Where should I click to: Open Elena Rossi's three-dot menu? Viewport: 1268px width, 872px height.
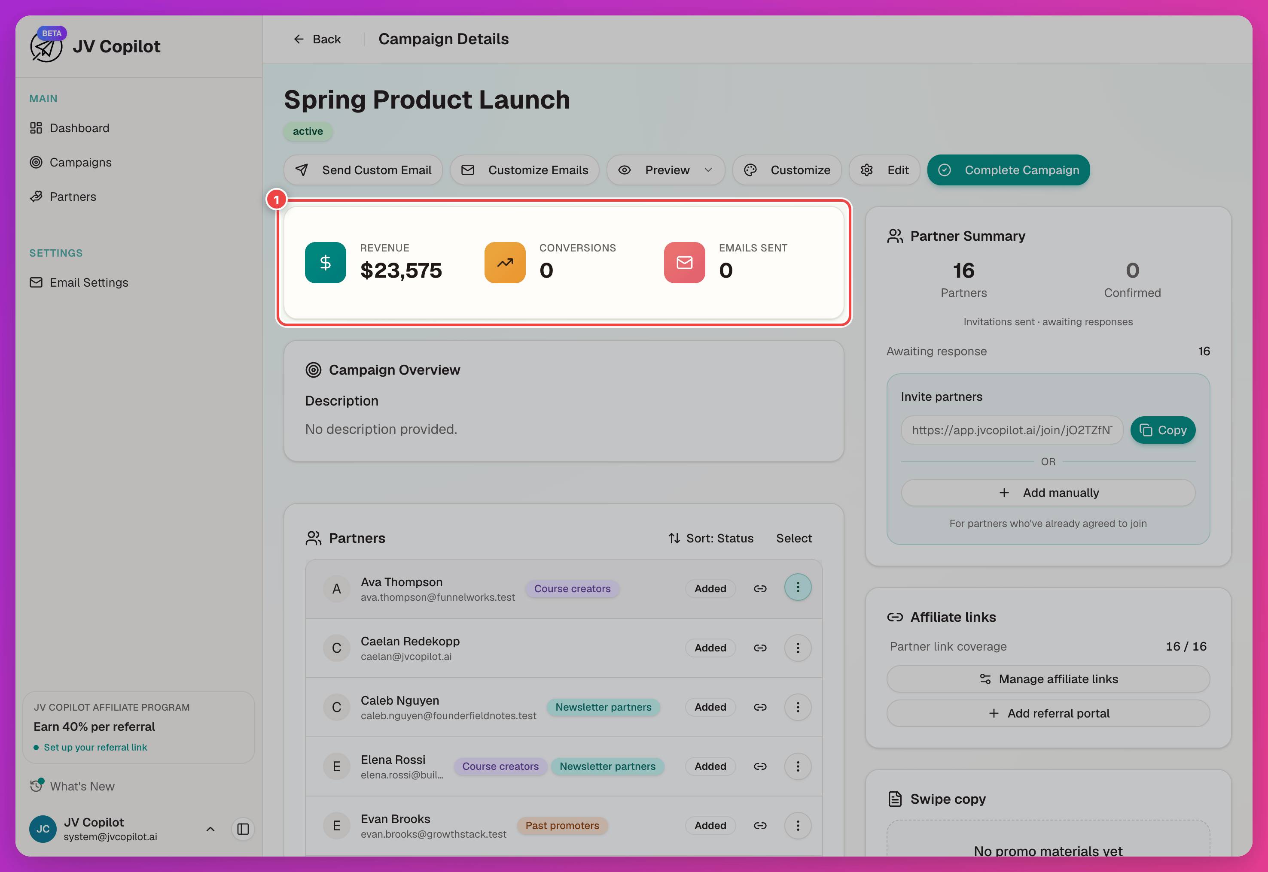tap(798, 766)
